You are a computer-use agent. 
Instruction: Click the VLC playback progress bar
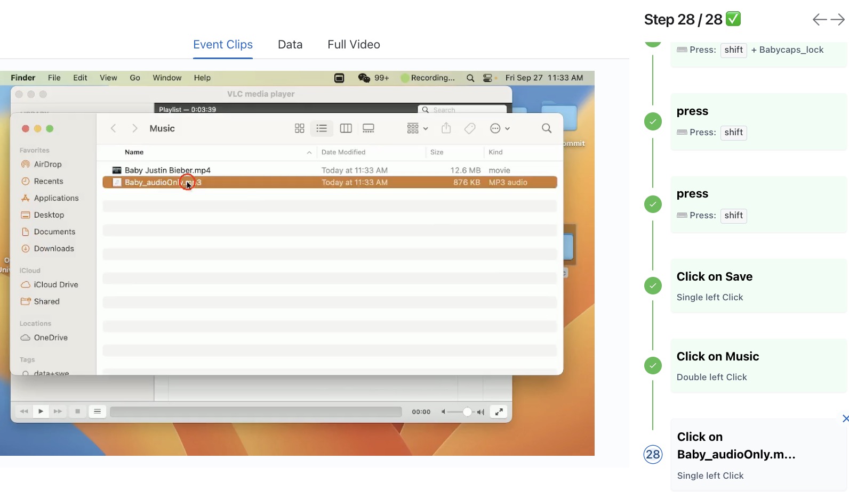256,412
